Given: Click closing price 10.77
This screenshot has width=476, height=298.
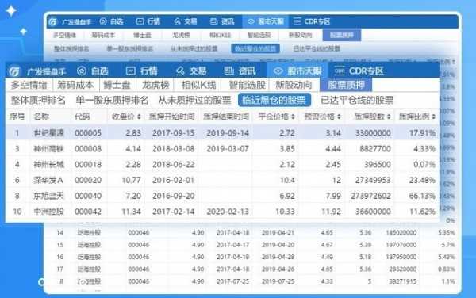Looking at the screenshot, I should 131,181.
